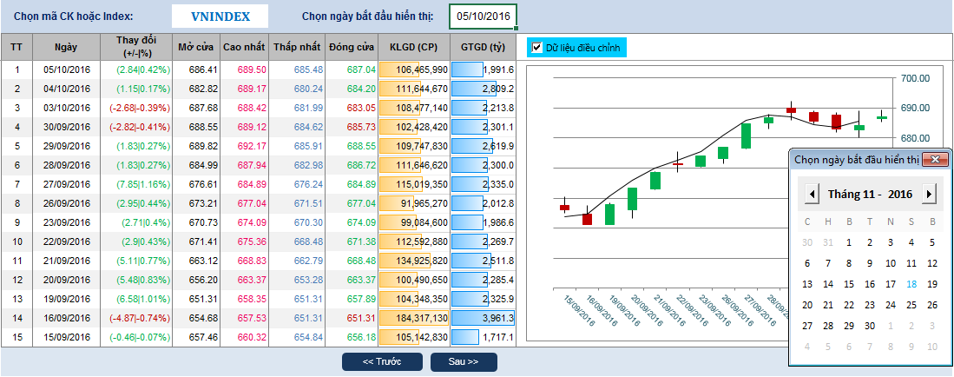
Task: Click the volume bar 184,317,130
Action: pos(414,318)
